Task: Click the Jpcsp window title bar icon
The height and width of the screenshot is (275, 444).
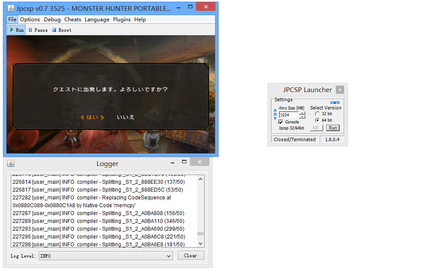Action: (11, 8)
